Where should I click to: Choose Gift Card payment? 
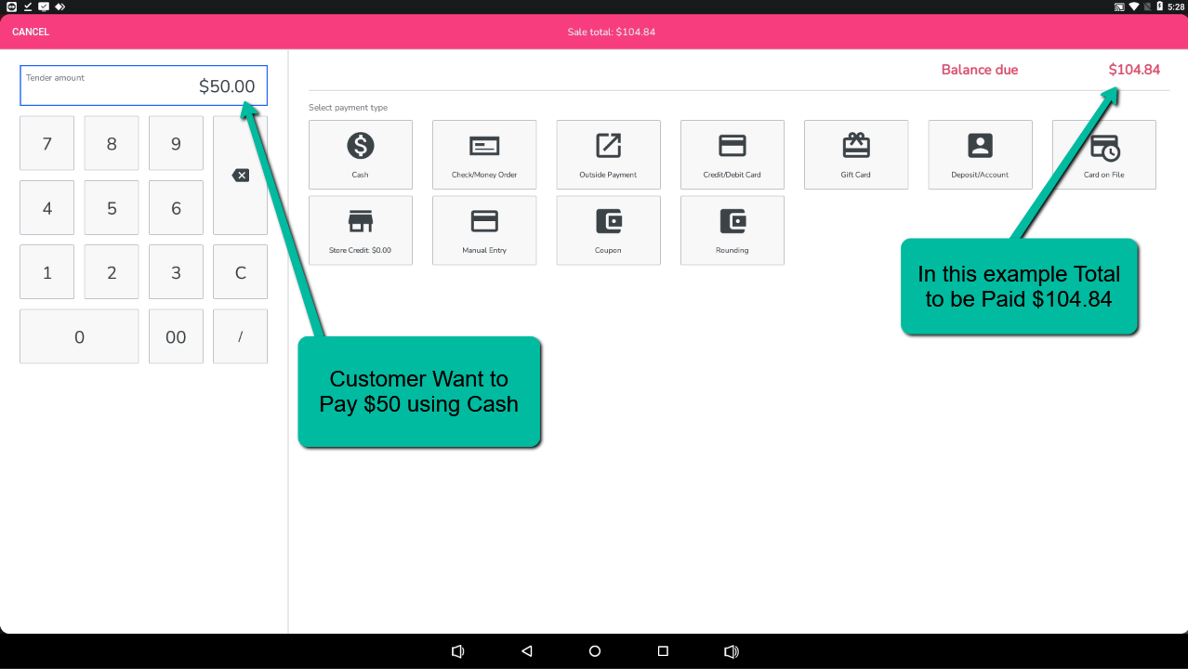pyautogui.click(x=855, y=154)
